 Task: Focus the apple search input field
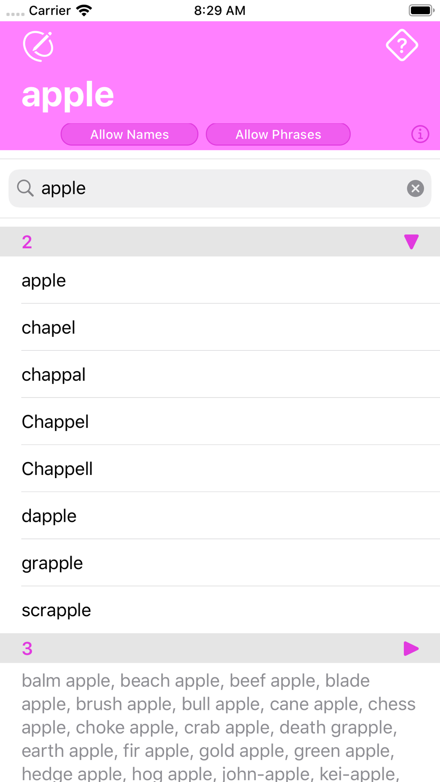tap(220, 189)
